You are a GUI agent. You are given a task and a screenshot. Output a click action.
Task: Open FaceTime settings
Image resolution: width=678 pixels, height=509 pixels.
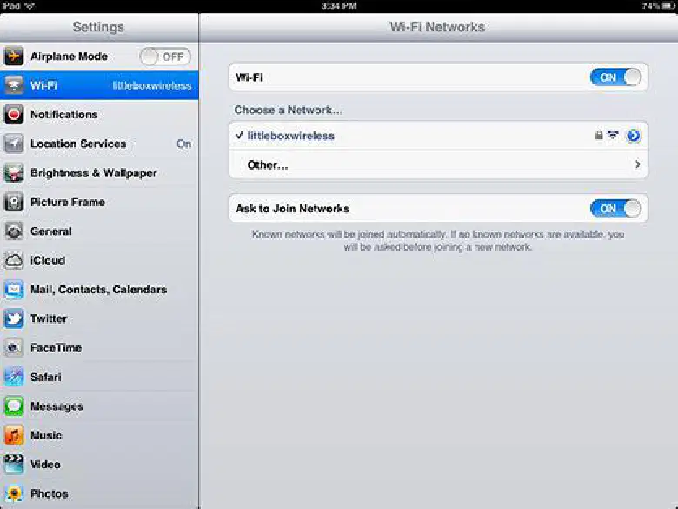coord(99,347)
